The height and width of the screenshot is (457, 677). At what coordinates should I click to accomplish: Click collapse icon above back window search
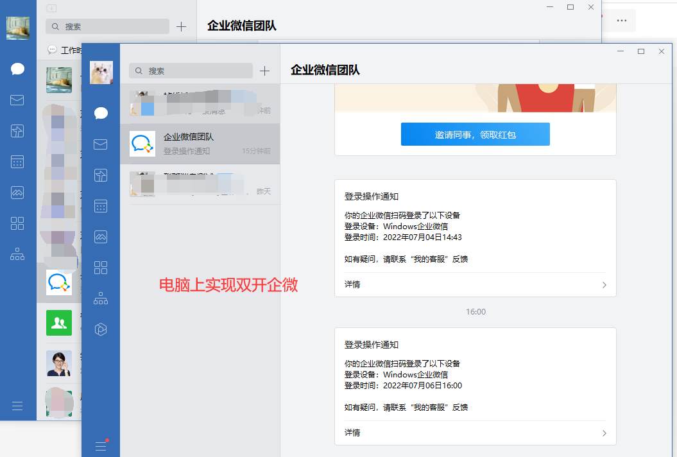point(51,8)
